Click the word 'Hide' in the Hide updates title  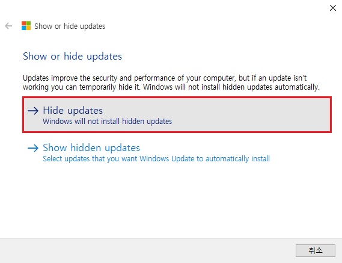[53, 110]
